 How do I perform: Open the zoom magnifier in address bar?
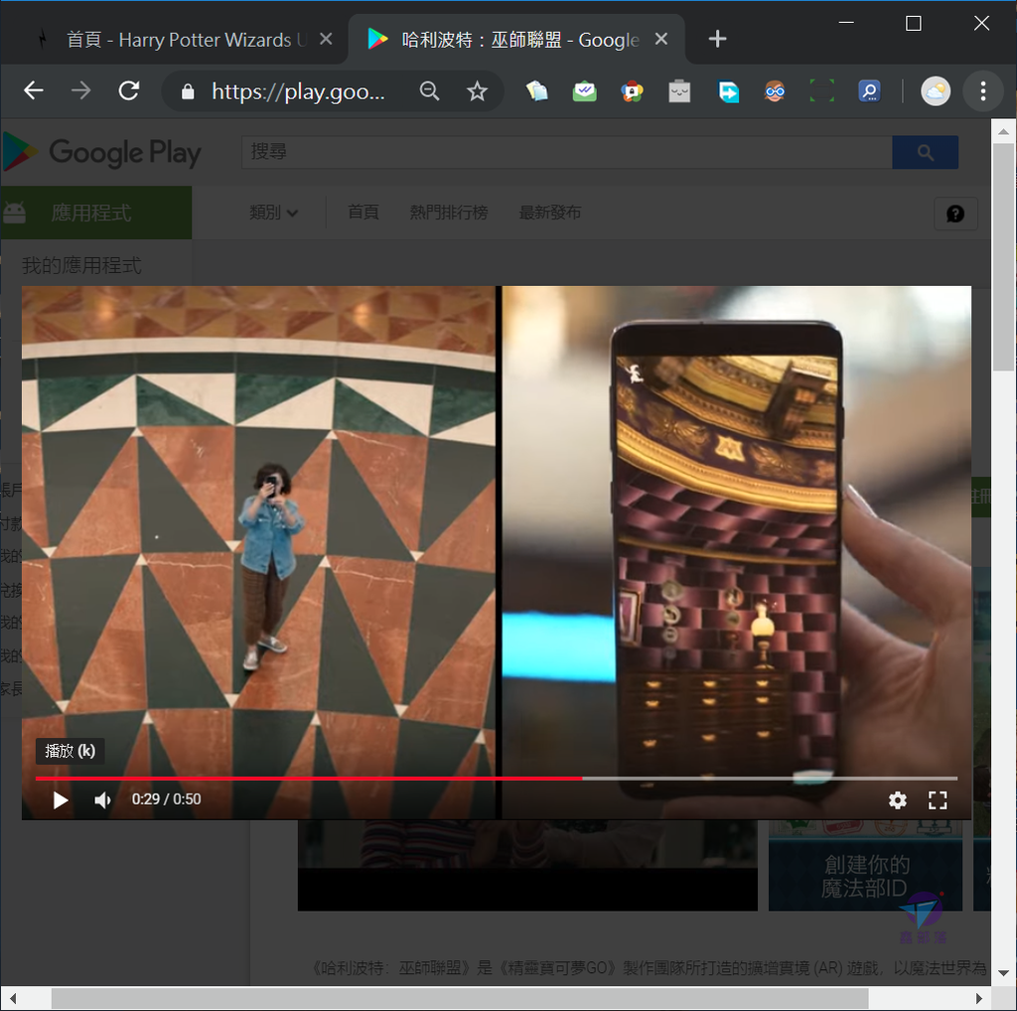point(429,91)
